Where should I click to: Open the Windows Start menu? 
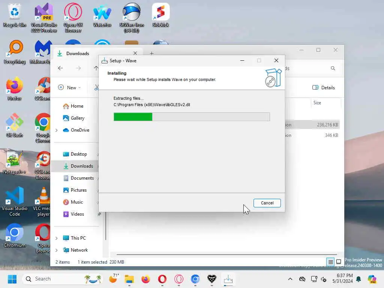point(12,279)
